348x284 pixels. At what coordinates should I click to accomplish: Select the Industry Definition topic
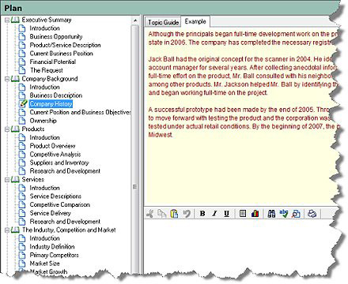(52, 247)
